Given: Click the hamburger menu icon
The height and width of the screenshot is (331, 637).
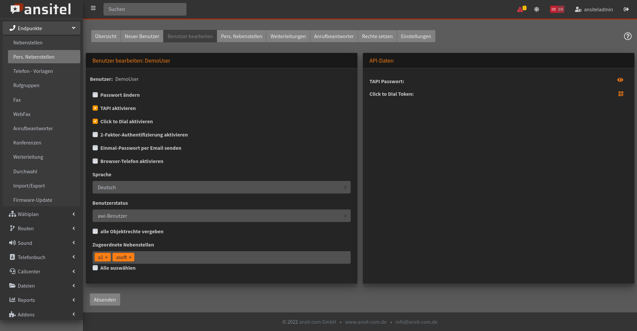Looking at the screenshot, I should coord(93,8).
